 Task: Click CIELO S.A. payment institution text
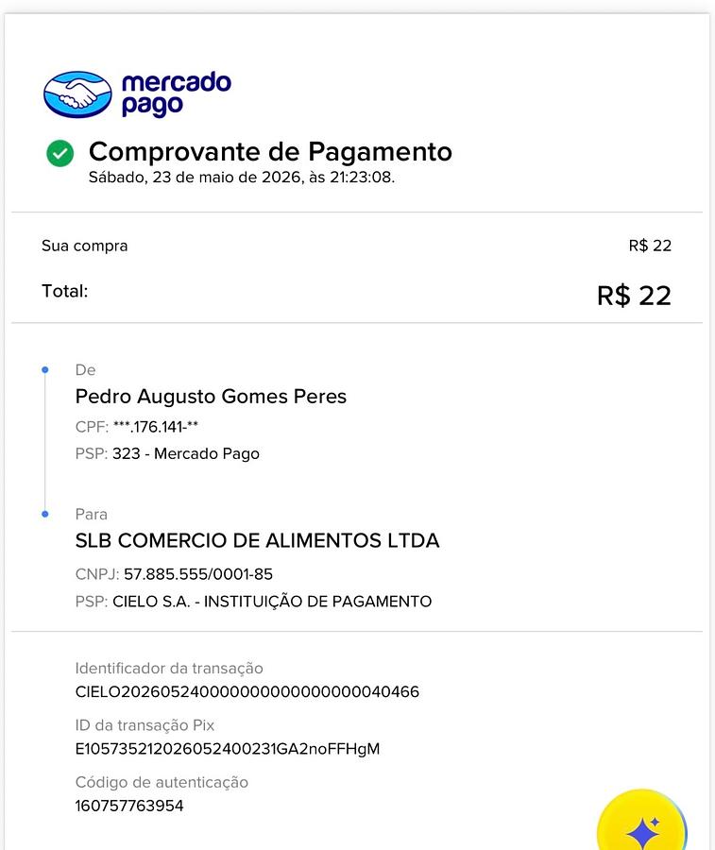pyautogui.click(x=272, y=602)
